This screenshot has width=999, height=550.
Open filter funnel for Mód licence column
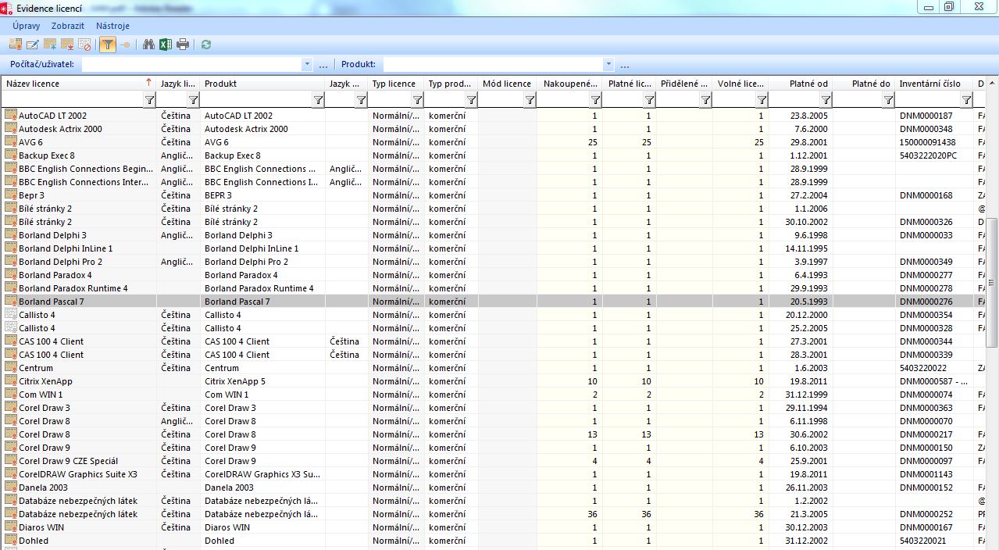530,99
